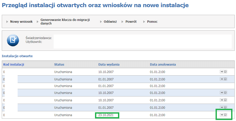
Task: Click the highlighted action icon in the 23.10.2021 row
Action: tap(223, 115)
